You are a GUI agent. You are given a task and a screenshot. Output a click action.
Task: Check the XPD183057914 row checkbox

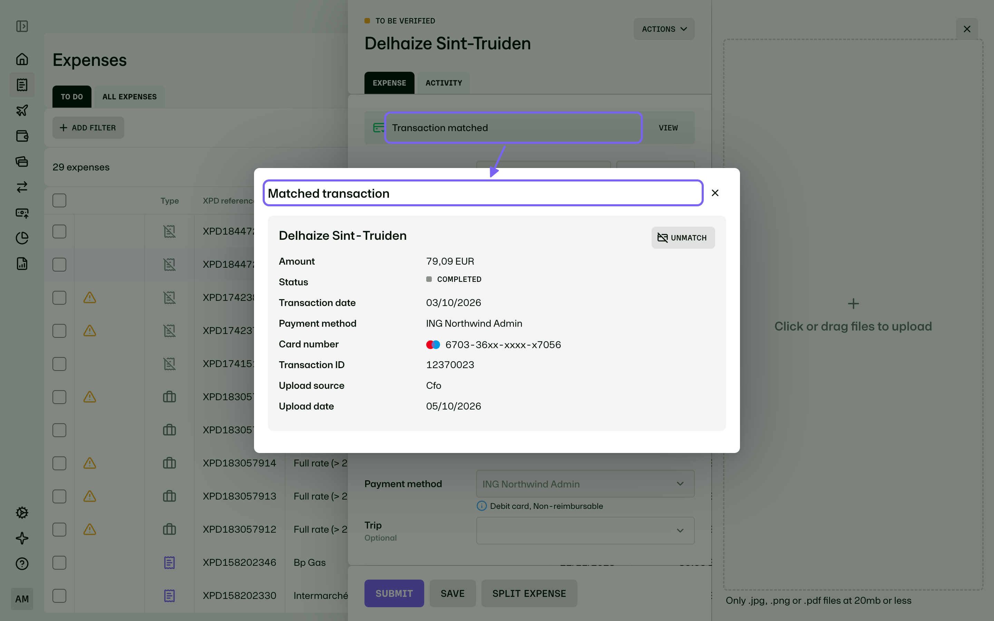[60, 463]
